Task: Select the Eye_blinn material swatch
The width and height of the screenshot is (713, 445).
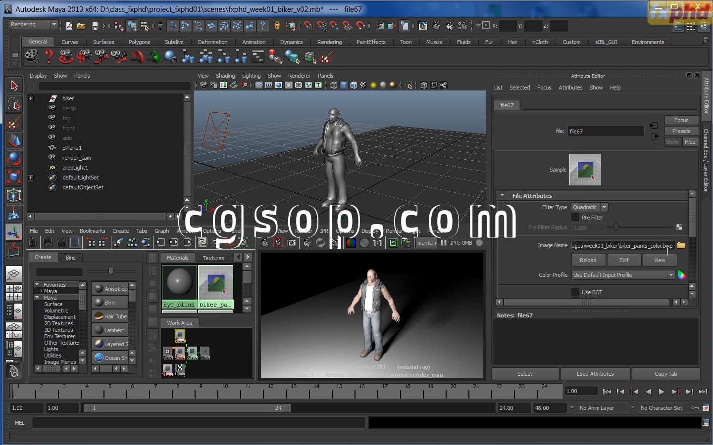Action: point(179,283)
